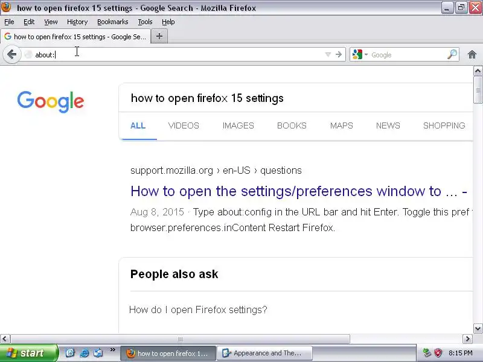Open the Windows Start menu

28,353
